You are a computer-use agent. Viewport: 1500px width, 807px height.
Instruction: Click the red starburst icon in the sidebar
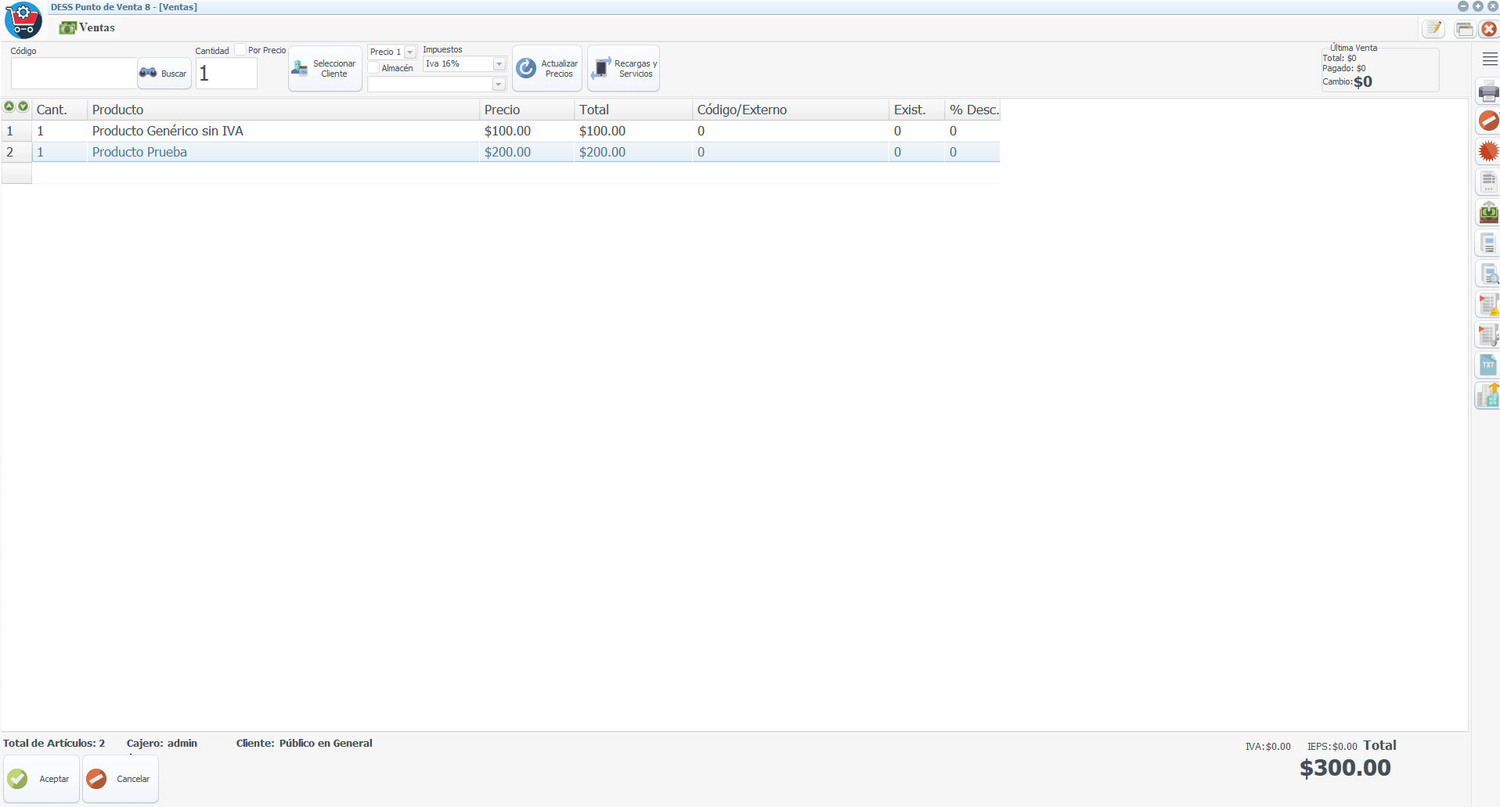[x=1487, y=151]
